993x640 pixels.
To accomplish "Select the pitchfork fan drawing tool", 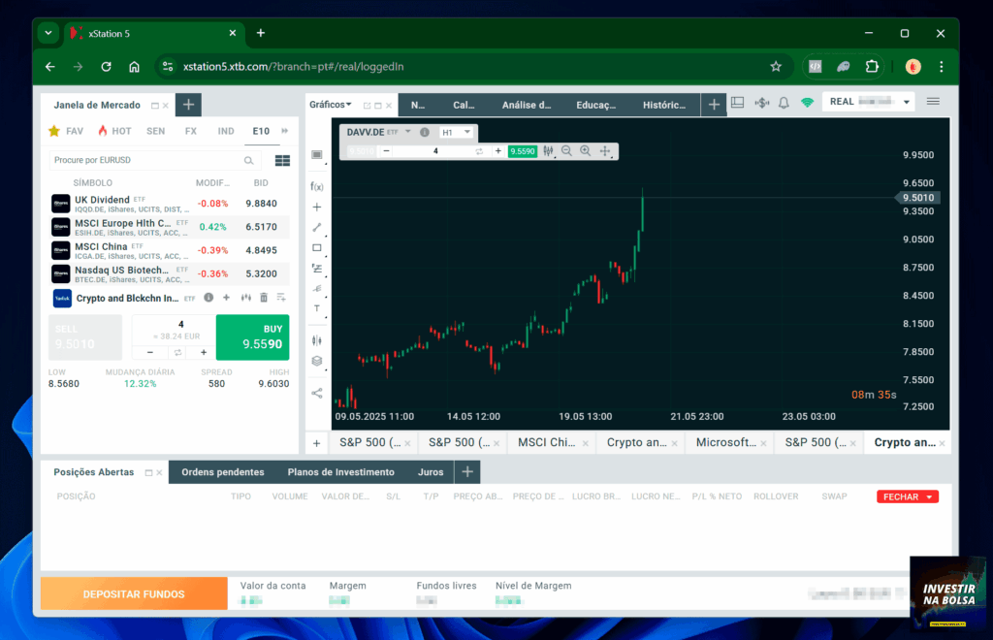I will pyautogui.click(x=317, y=289).
